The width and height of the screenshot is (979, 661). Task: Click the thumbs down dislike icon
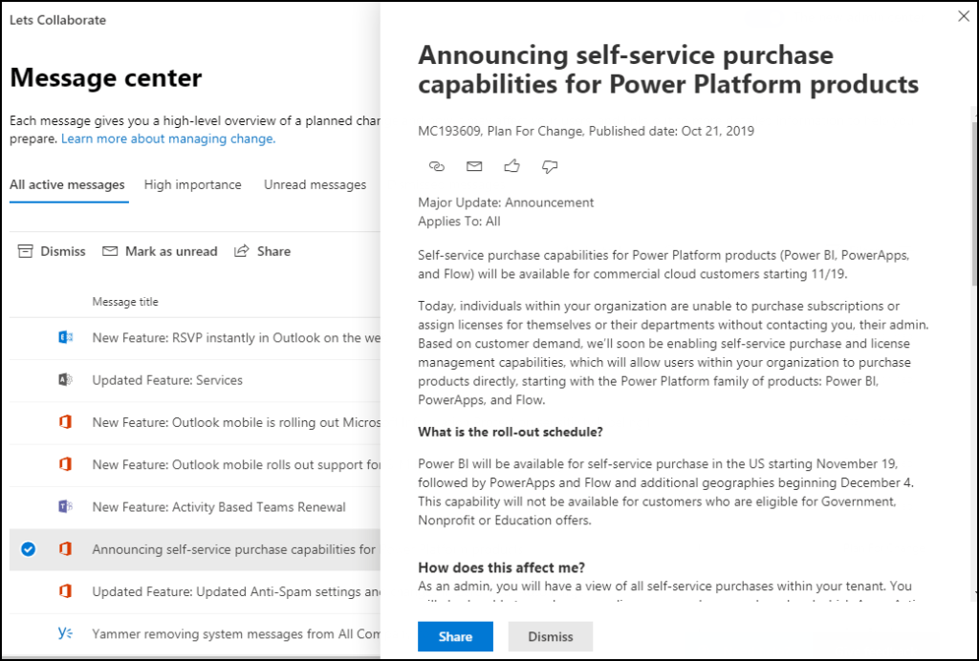pyautogui.click(x=550, y=166)
